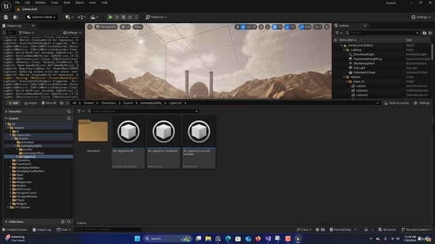Click the Eject toolbar button

(130, 17)
